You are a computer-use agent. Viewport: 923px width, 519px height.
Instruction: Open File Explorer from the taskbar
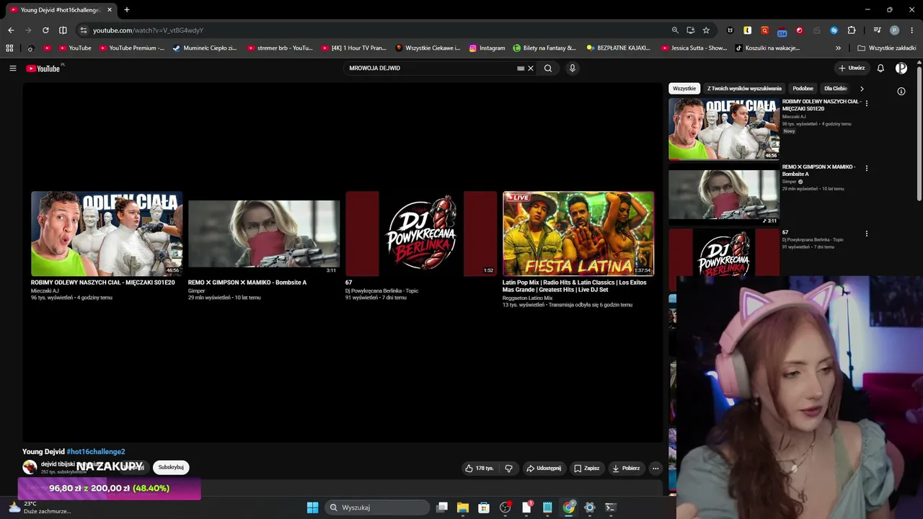tap(463, 507)
